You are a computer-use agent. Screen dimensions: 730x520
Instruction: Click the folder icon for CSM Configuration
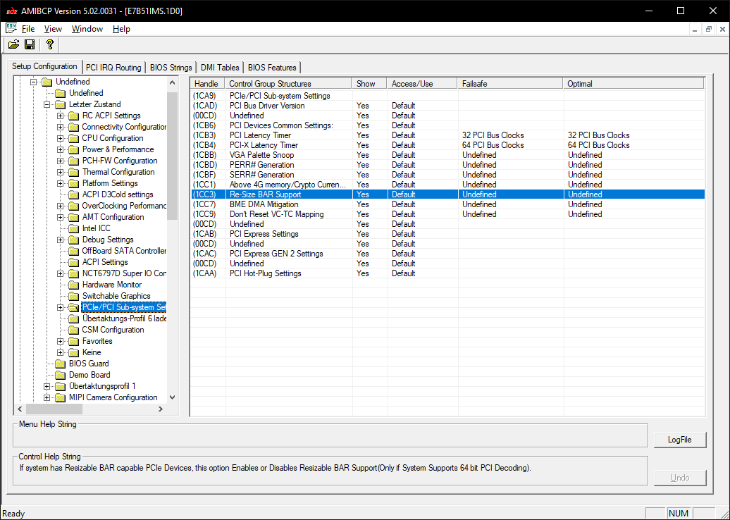click(73, 330)
